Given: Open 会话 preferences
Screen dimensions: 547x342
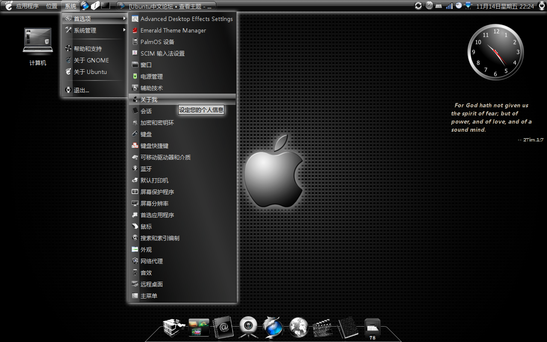Looking at the screenshot, I should [182, 111].
